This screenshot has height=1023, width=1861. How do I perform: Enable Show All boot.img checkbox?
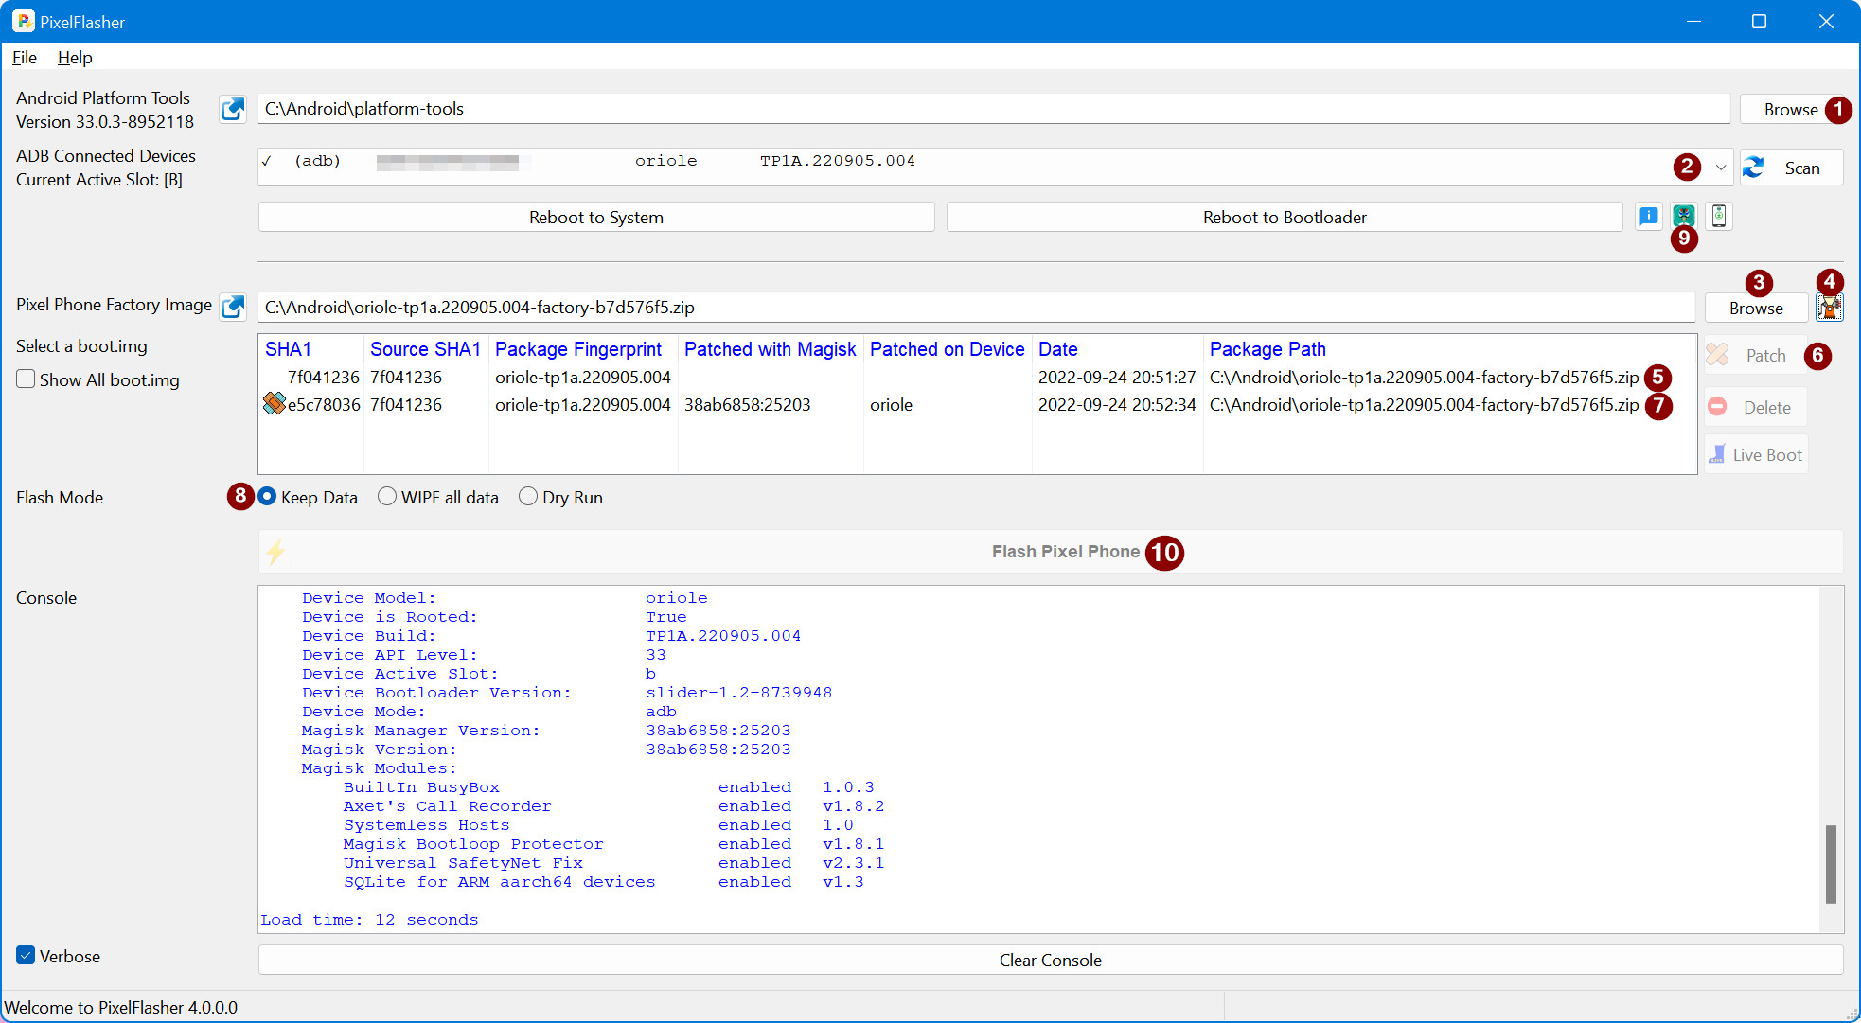[27, 379]
